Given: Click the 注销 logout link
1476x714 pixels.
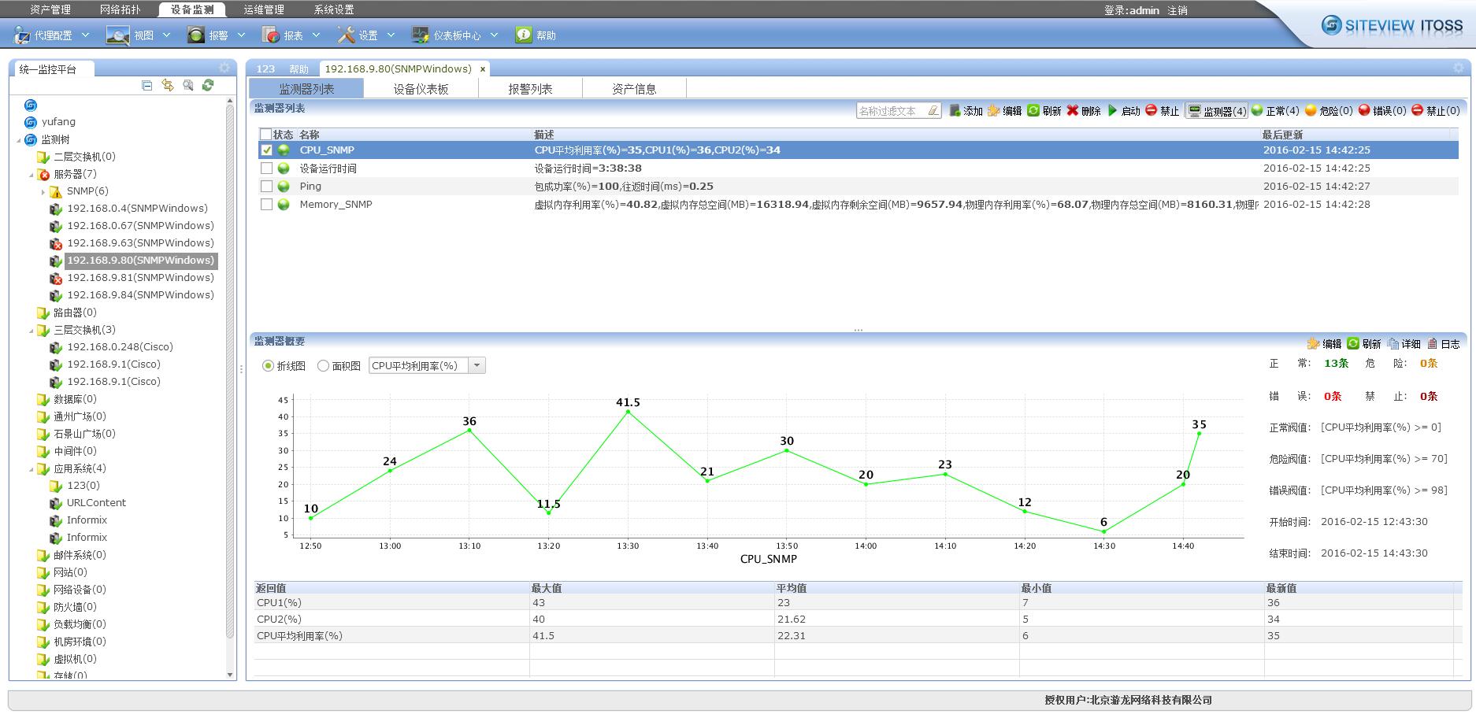Looking at the screenshot, I should pyautogui.click(x=1177, y=10).
